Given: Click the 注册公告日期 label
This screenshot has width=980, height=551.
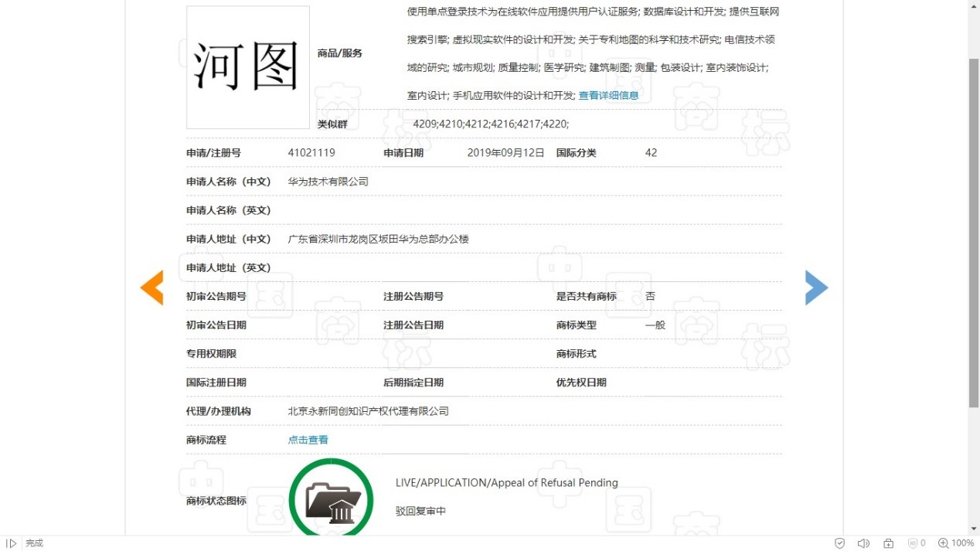Looking at the screenshot, I should tap(413, 325).
